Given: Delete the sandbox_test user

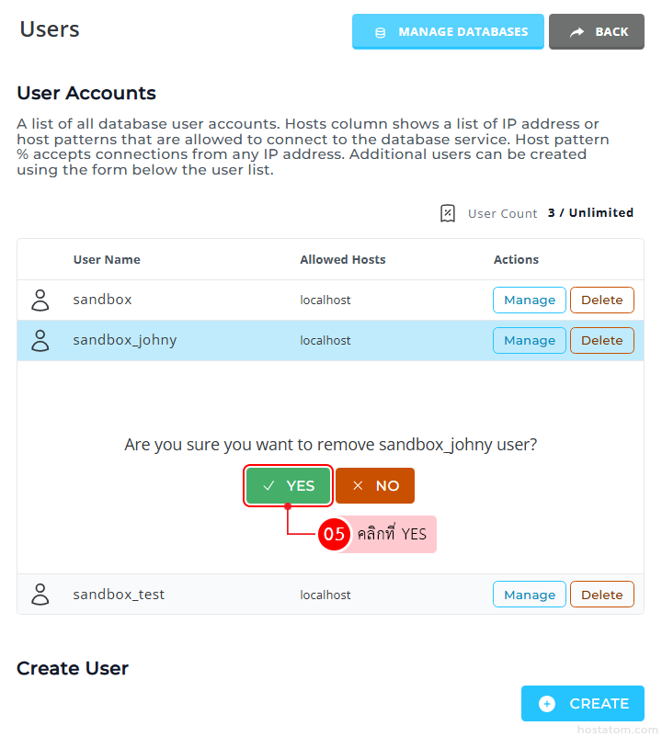Looking at the screenshot, I should point(602,595).
